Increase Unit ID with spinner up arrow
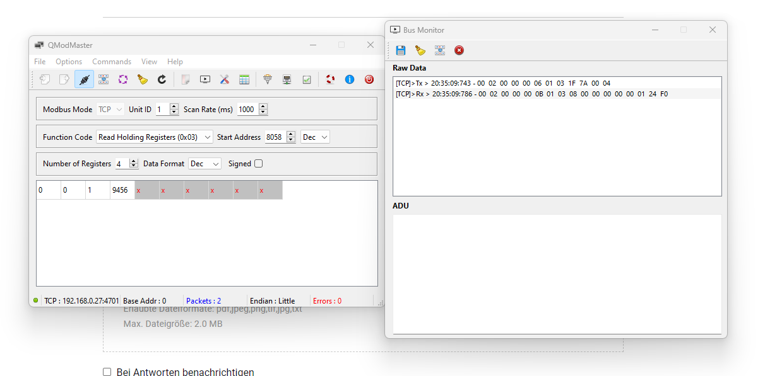 coord(174,106)
